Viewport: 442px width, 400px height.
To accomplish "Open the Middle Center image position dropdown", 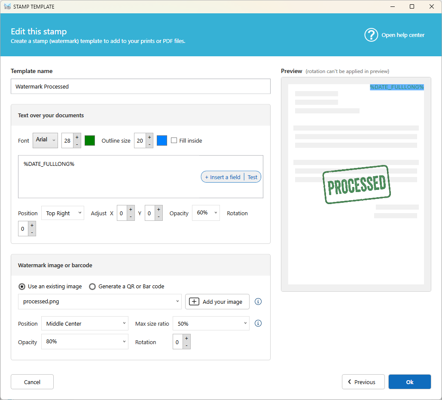I will pyautogui.click(x=85, y=324).
